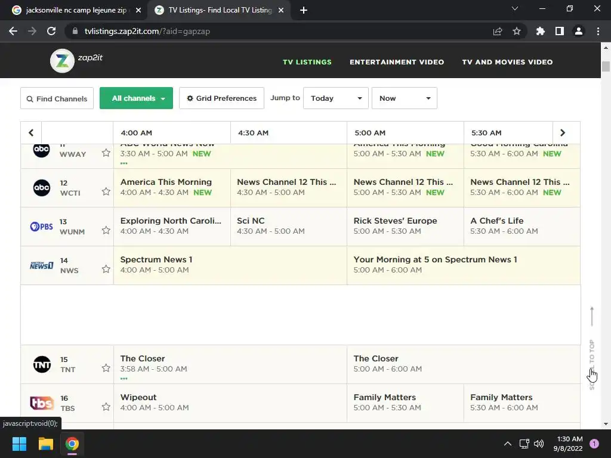Open Spectrum News 1 4:00 AM listing
The image size is (611, 458).
click(230, 265)
